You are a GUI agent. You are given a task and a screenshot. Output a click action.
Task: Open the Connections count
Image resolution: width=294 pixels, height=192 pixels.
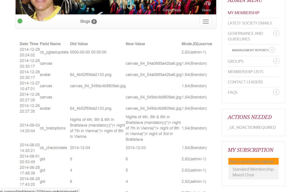[x=172, y=7]
